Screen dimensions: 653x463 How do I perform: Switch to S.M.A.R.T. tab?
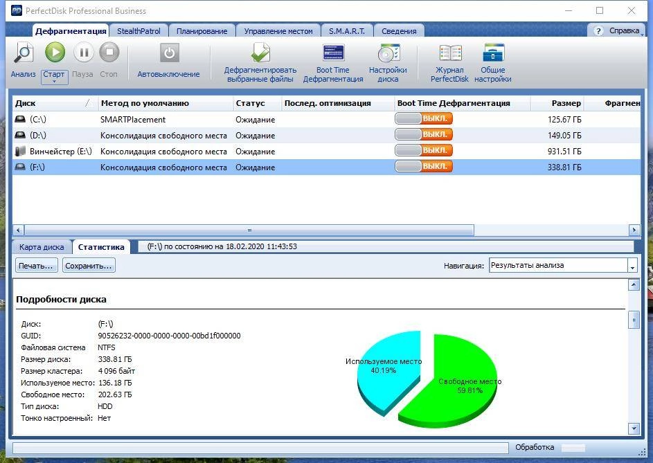tap(347, 31)
